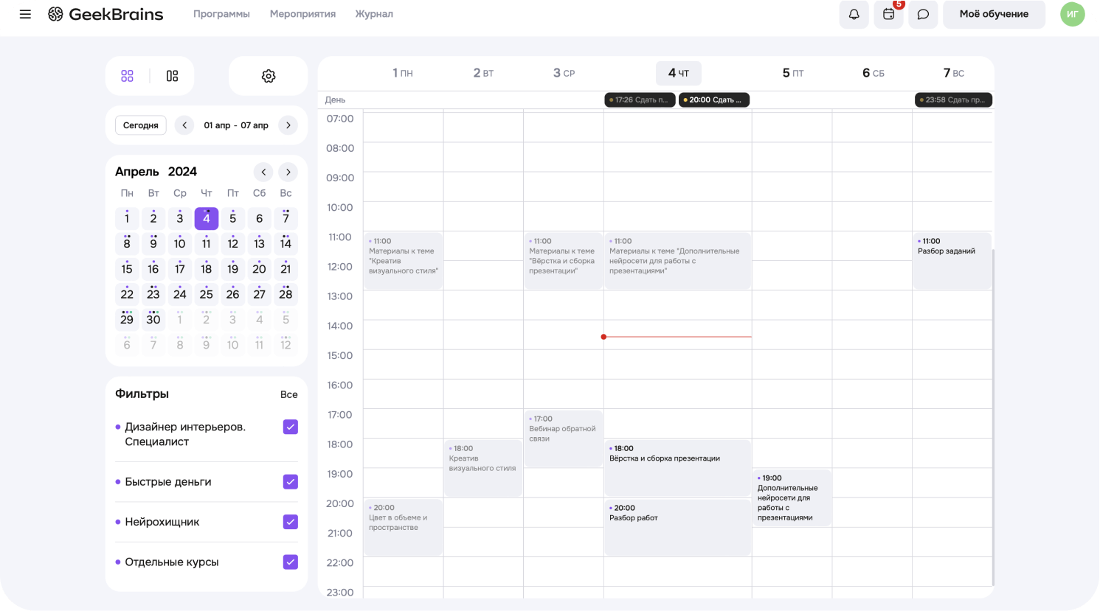Open the ИГ user avatar
Screen dimensions: 1100x611
[x=1072, y=14]
